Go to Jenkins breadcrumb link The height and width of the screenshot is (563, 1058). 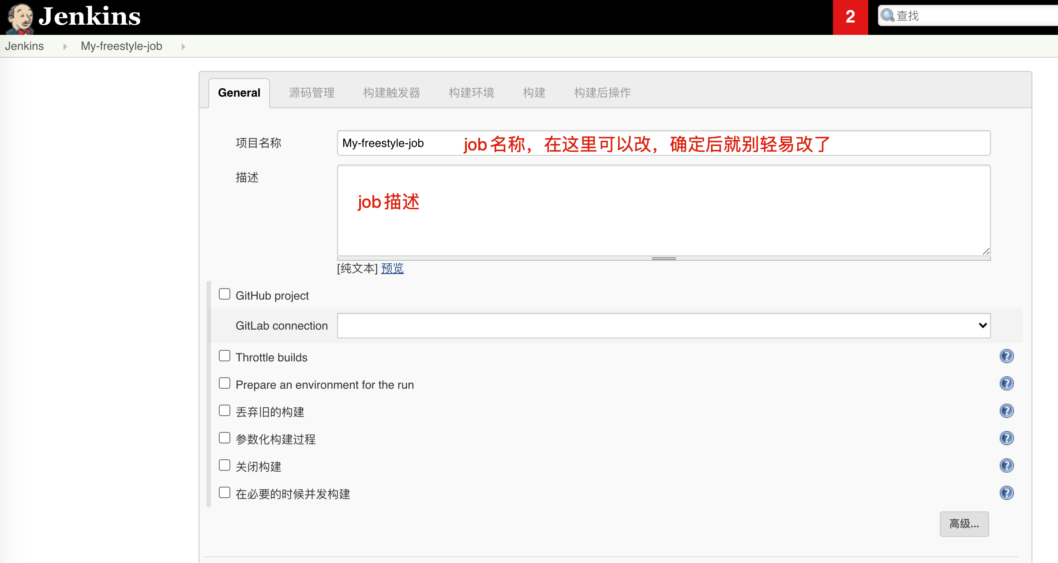click(24, 46)
